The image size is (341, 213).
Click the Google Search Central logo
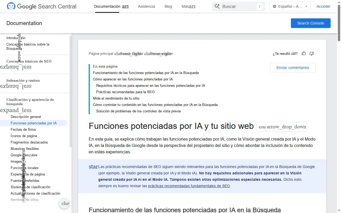(x=41, y=6)
